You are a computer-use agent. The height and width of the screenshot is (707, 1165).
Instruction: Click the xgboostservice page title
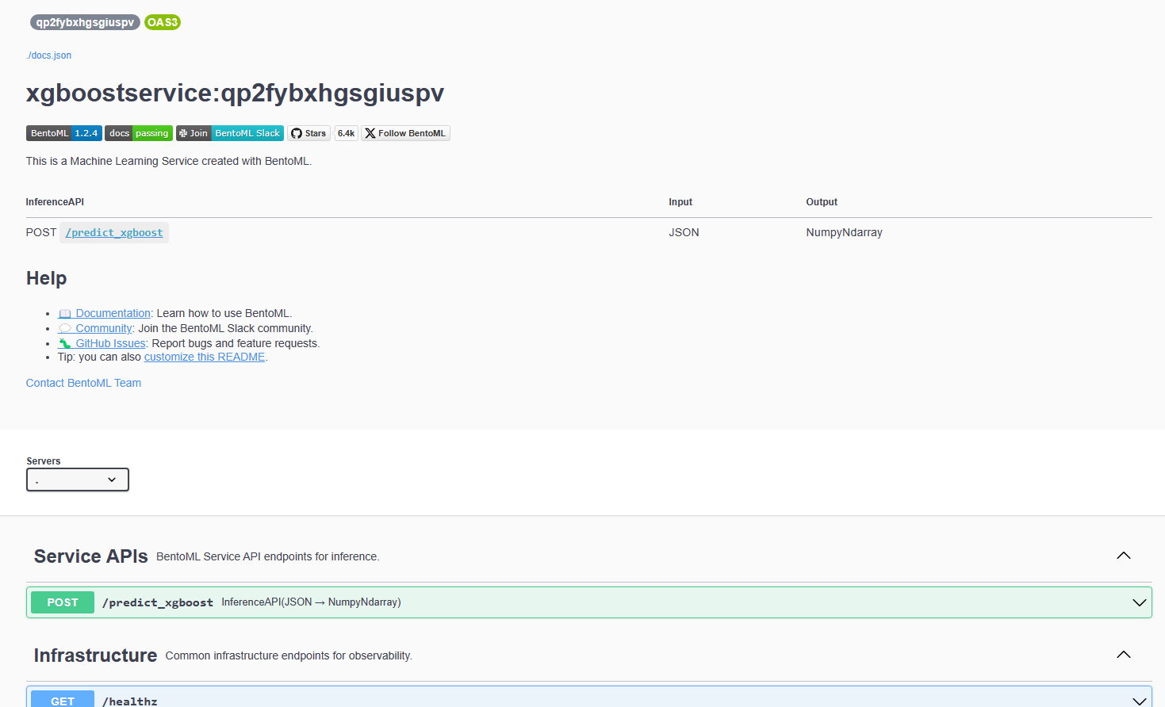(x=235, y=93)
